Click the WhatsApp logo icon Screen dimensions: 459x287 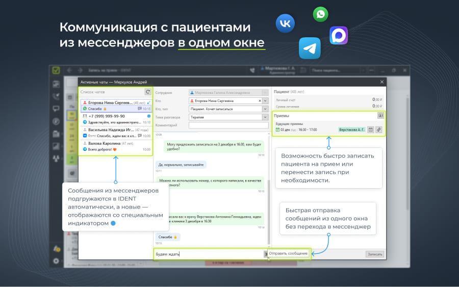click(x=321, y=14)
